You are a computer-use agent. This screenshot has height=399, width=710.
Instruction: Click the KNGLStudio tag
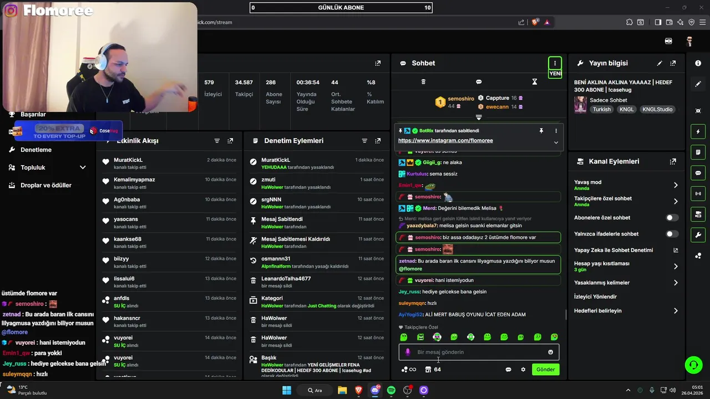(x=657, y=110)
